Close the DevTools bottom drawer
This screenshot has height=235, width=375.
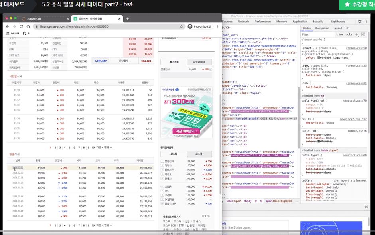[366, 207]
